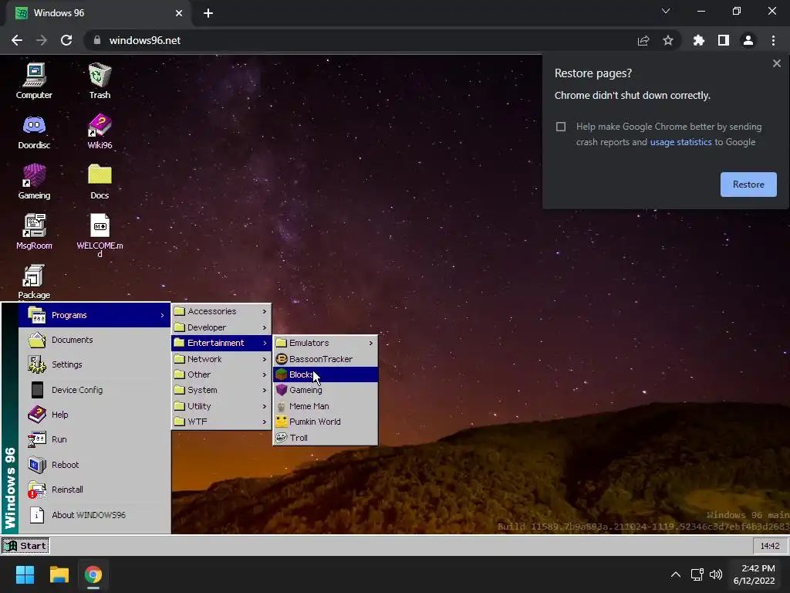
Task: Launch Meme Man from submenu
Action: [326, 406]
